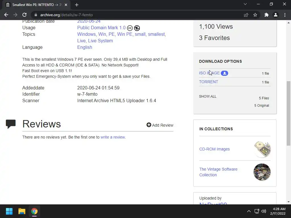Click SHOW ALL download files
The width and height of the screenshot is (291, 218).
pyautogui.click(x=208, y=97)
